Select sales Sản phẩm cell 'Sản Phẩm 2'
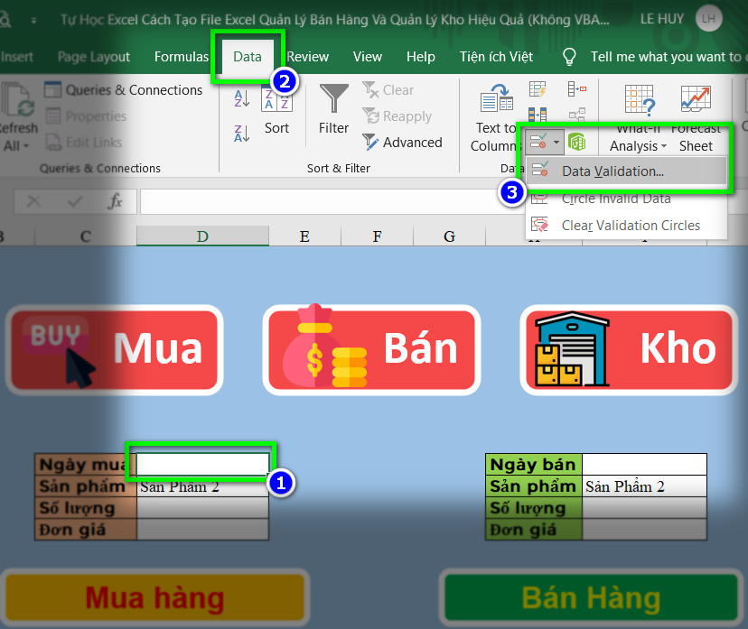Image resolution: width=748 pixels, height=629 pixels. point(644,486)
